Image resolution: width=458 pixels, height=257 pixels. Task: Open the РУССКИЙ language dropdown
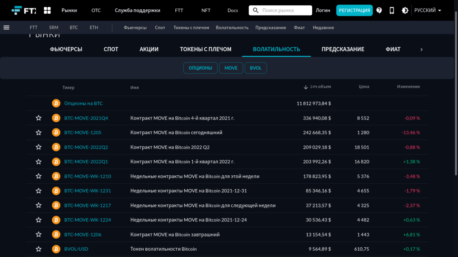pos(428,10)
